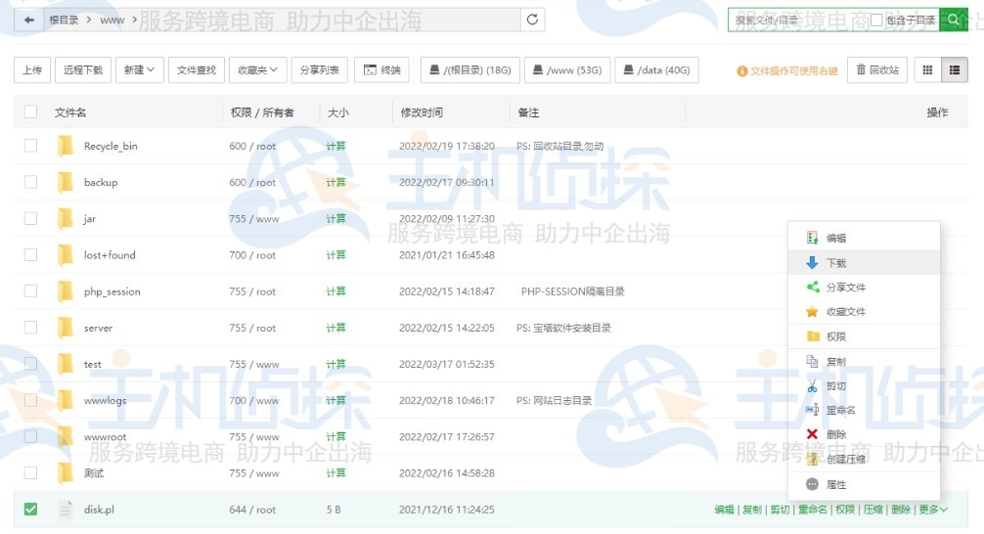Expand 更多 options for disk.pl

pyautogui.click(x=933, y=510)
